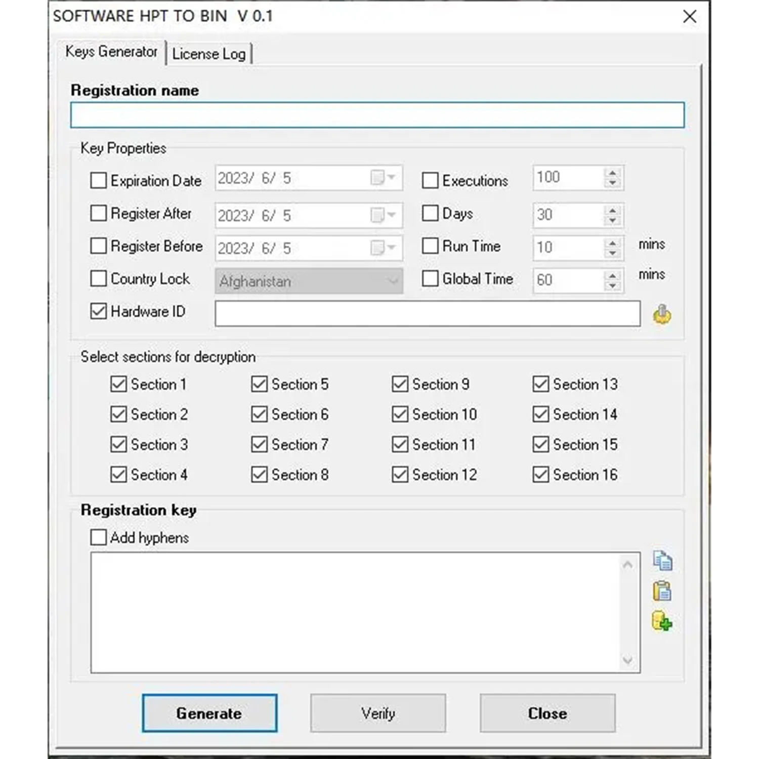
Task: Click the Hardware ID paste icon
Action: (662, 314)
